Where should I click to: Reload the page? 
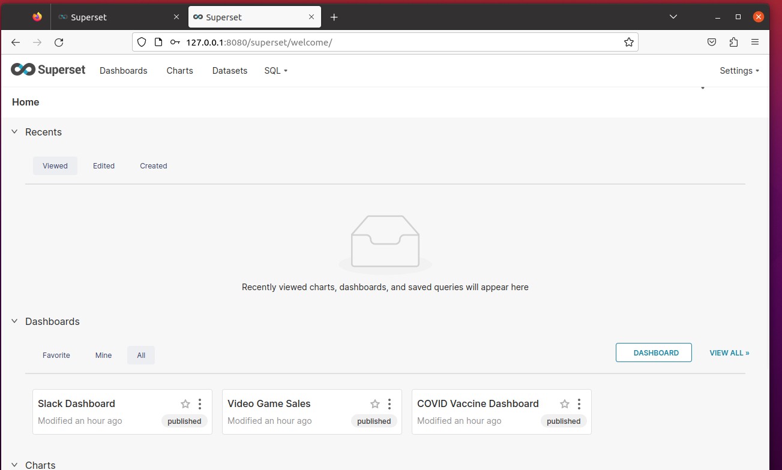point(59,42)
